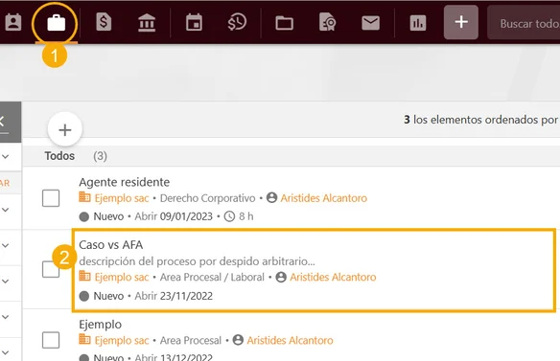Click the person icon in Caso vs AFA row

[281, 277]
